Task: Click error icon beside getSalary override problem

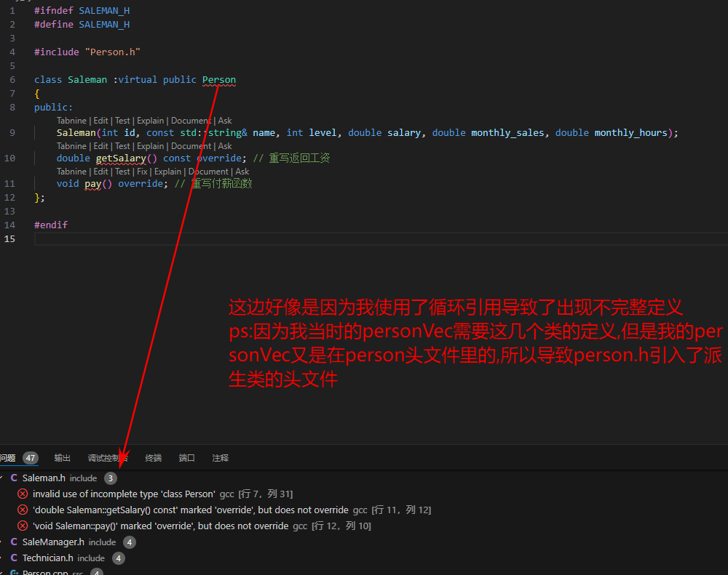Action: (23, 510)
